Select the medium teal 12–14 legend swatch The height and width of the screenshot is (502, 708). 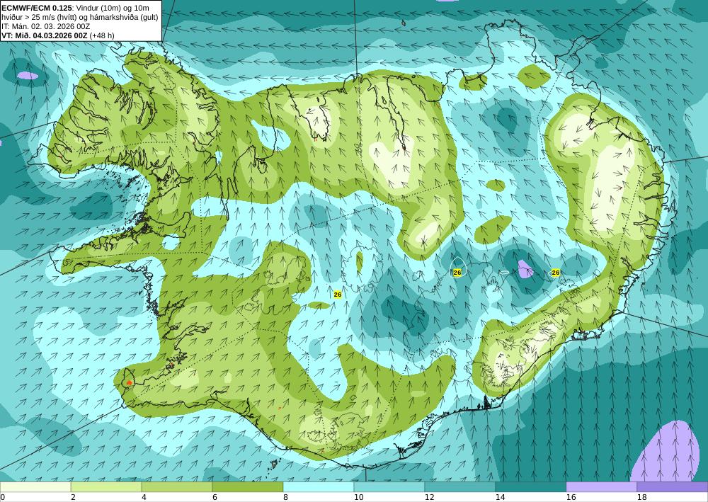point(460,487)
